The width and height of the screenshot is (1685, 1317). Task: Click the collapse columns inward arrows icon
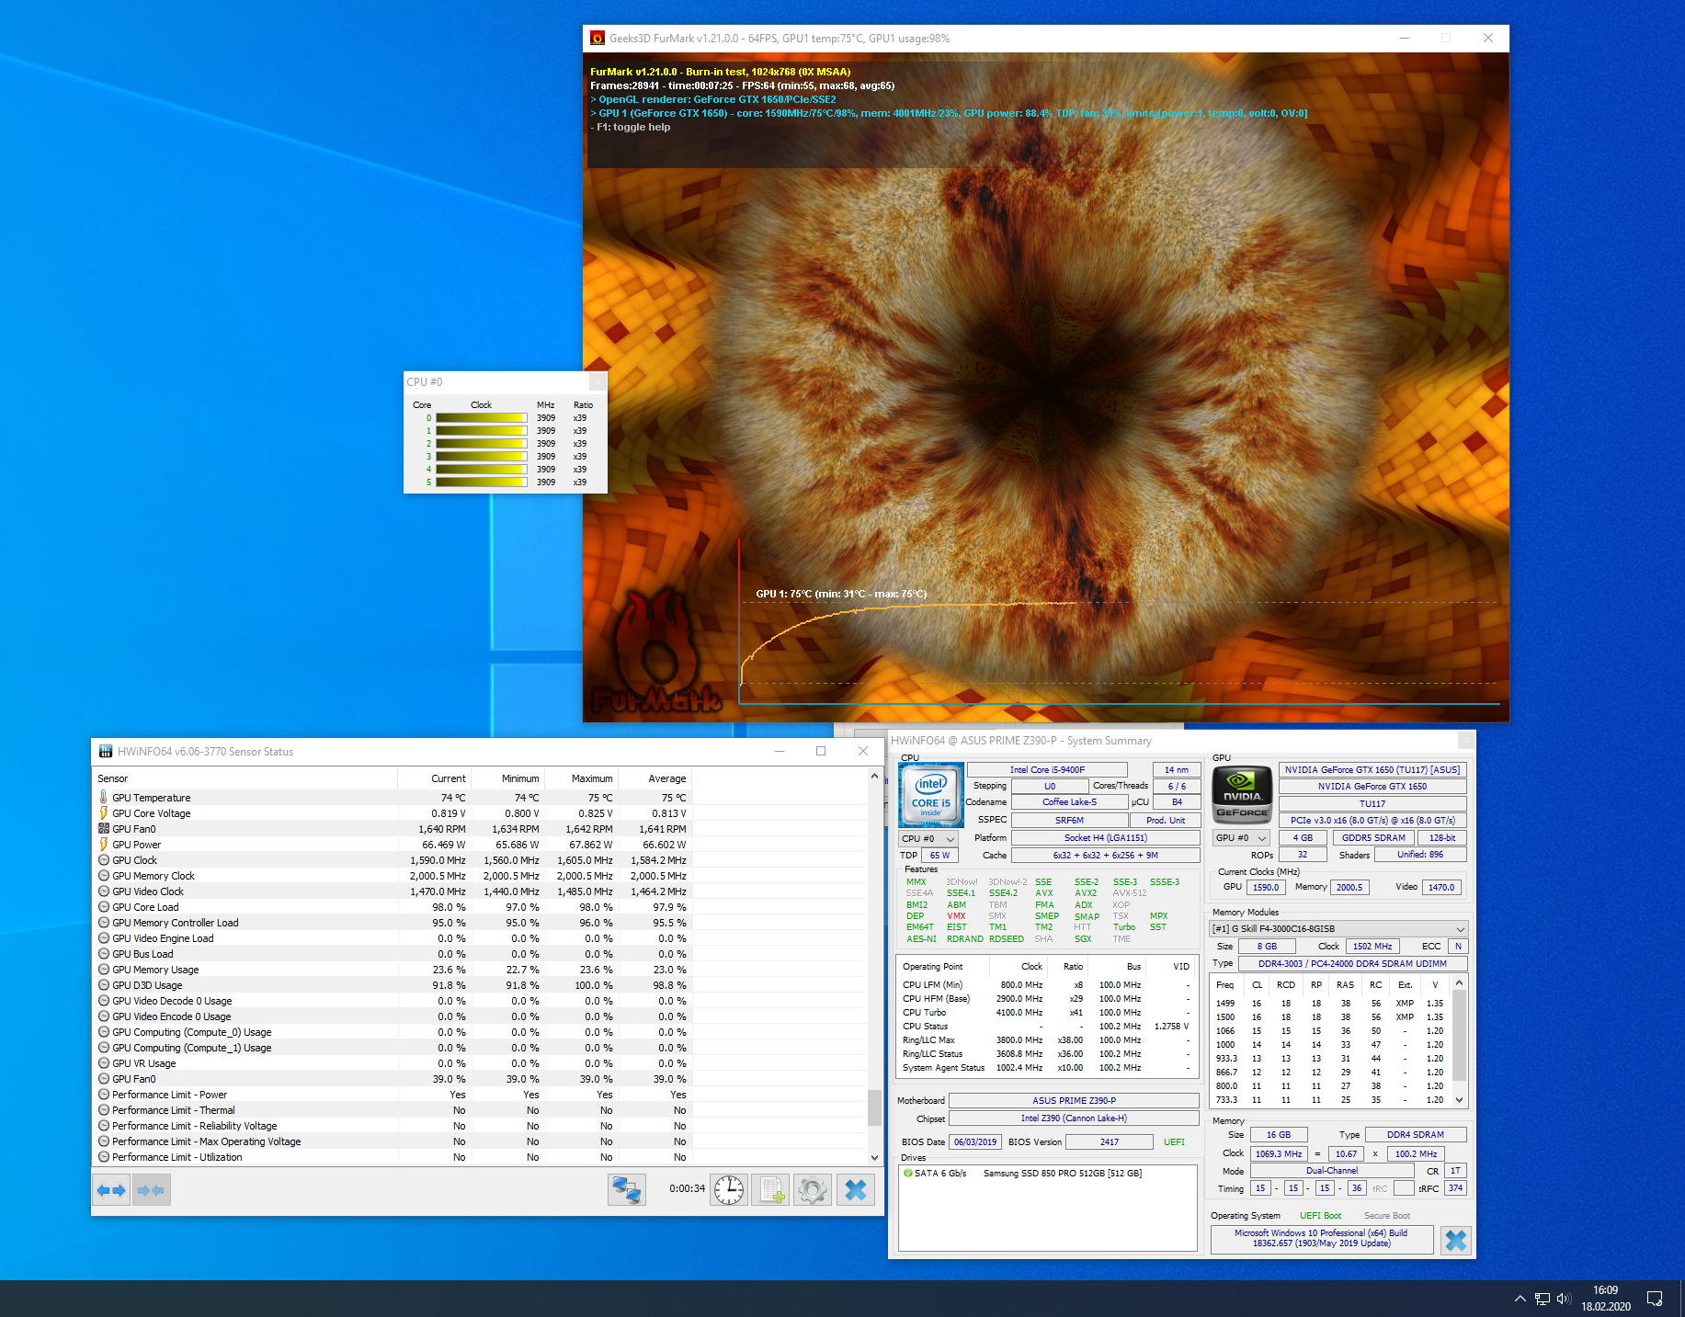pyautogui.click(x=151, y=1190)
